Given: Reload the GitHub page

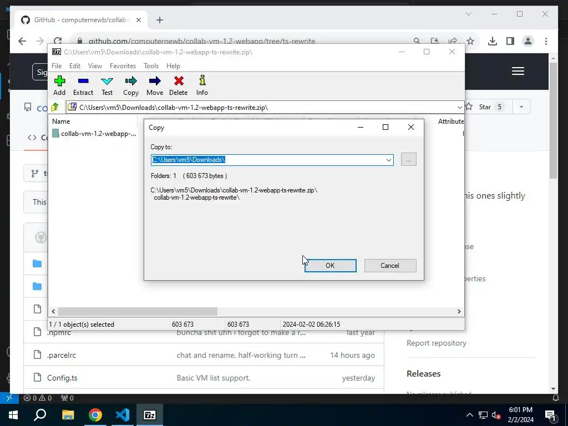Looking at the screenshot, I should (x=58, y=41).
